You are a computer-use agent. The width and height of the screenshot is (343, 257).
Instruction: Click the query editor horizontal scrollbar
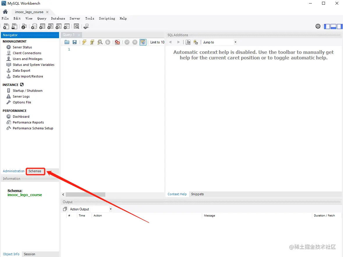[x=86, y=194]
